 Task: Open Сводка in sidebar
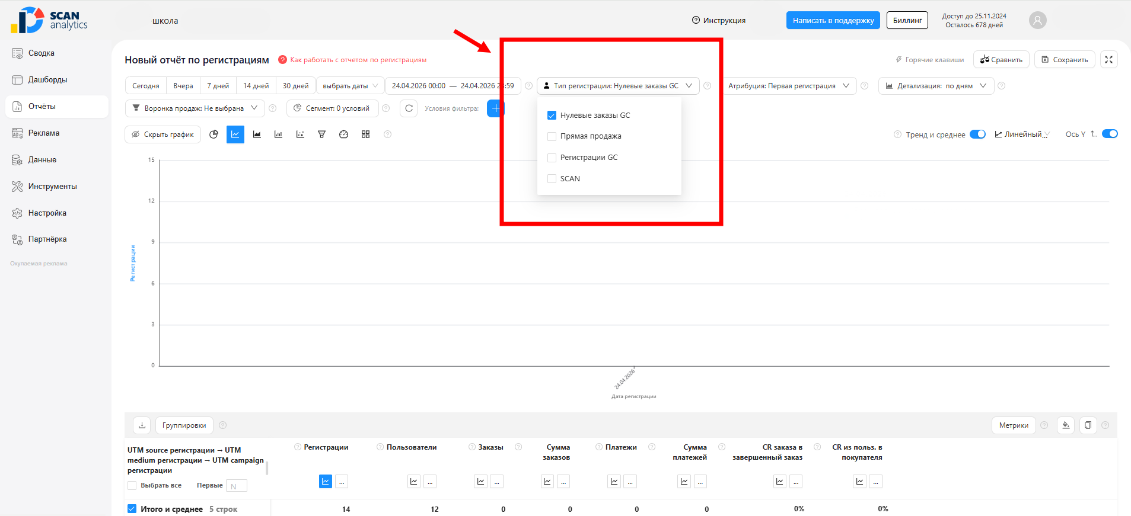(x=57, y=53)
